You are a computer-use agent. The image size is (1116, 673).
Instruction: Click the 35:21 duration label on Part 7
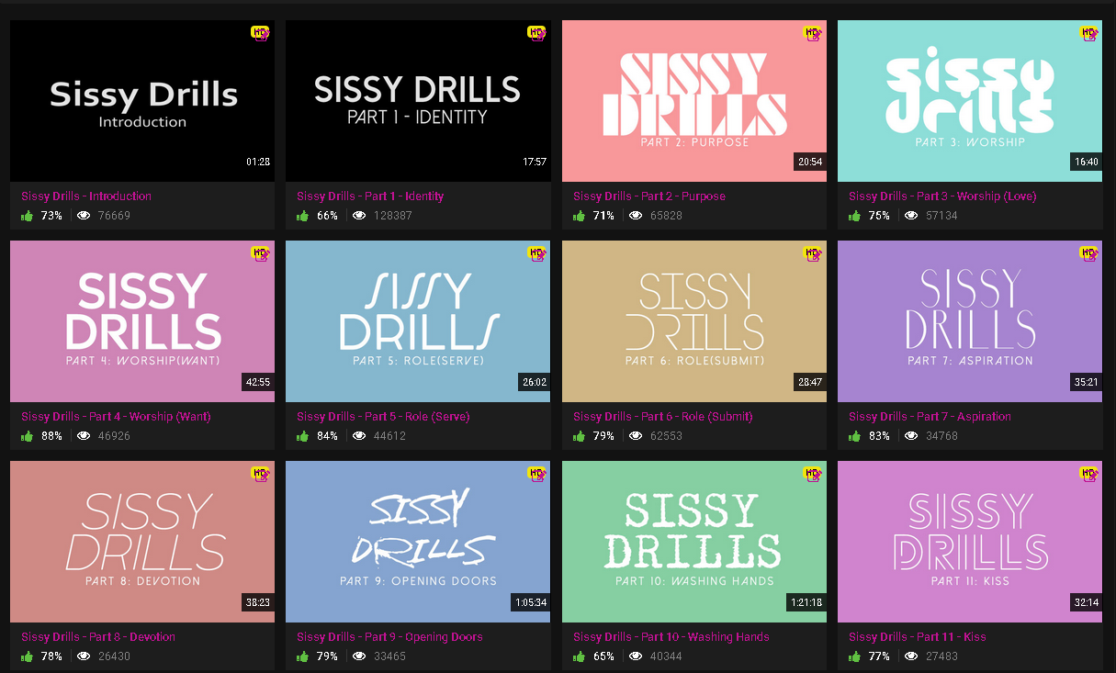tap(1086, 382)
